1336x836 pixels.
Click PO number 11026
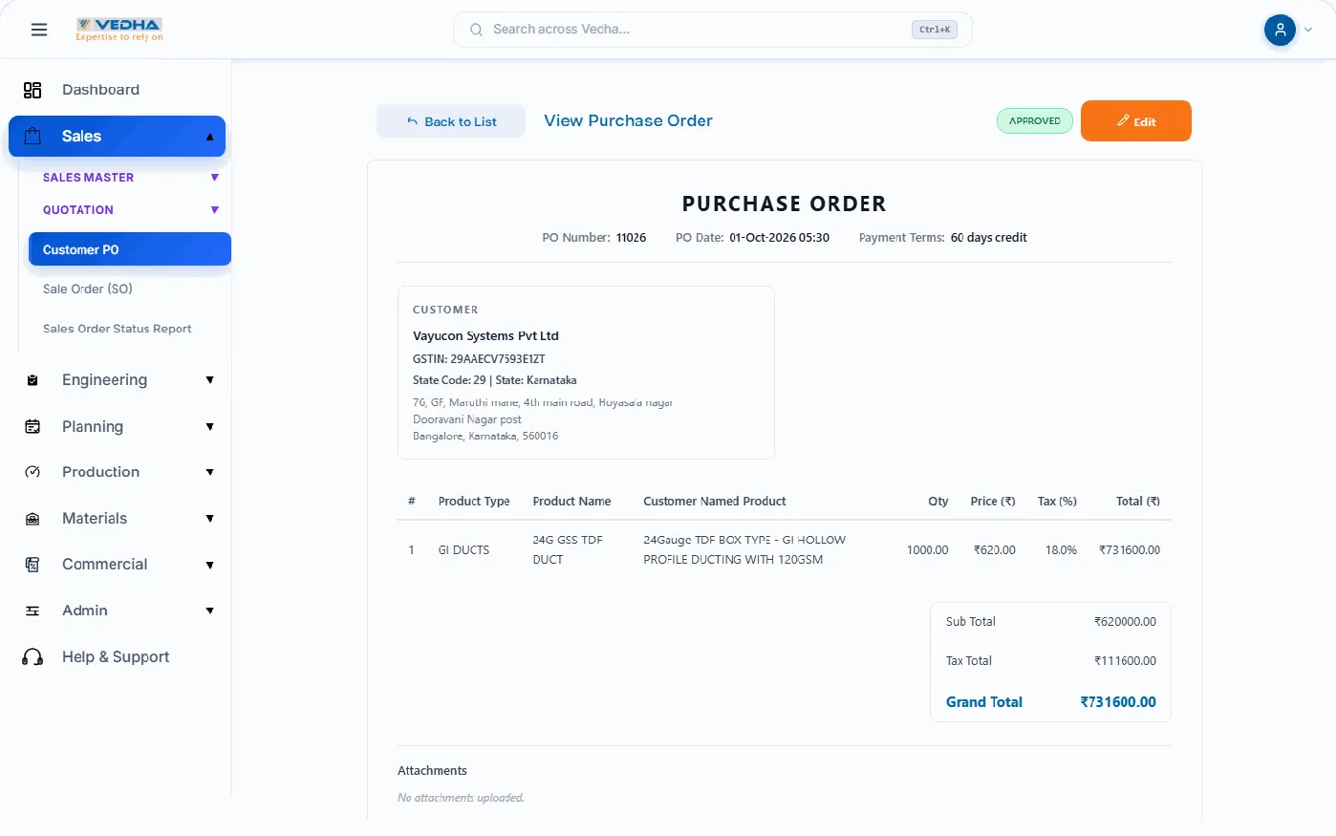pos(631,238)
